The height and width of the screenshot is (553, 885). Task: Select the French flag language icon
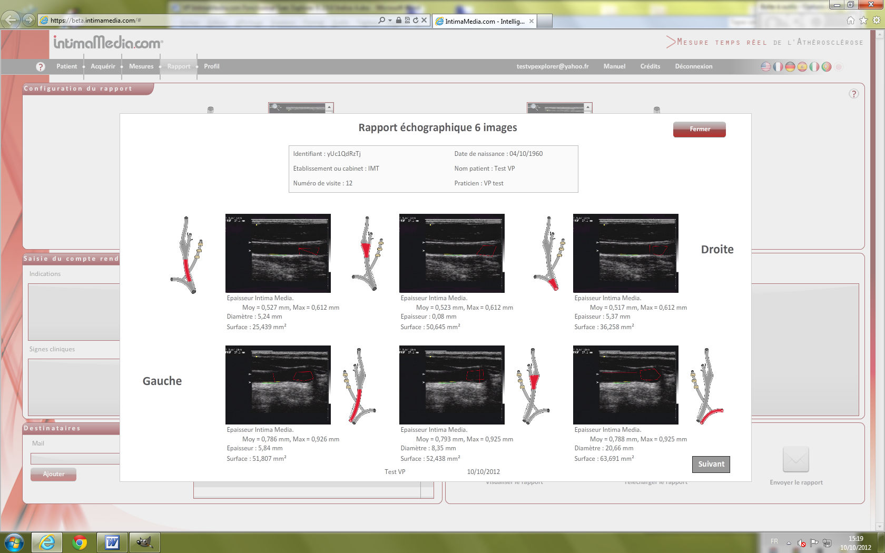point(778,67)
